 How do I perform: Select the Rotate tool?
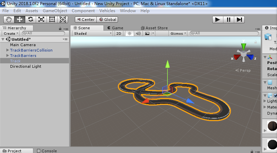point(30,20)
